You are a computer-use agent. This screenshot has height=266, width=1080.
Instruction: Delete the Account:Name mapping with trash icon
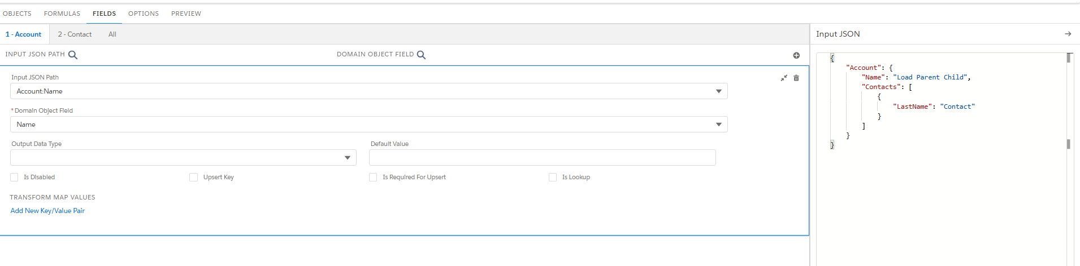796,78
